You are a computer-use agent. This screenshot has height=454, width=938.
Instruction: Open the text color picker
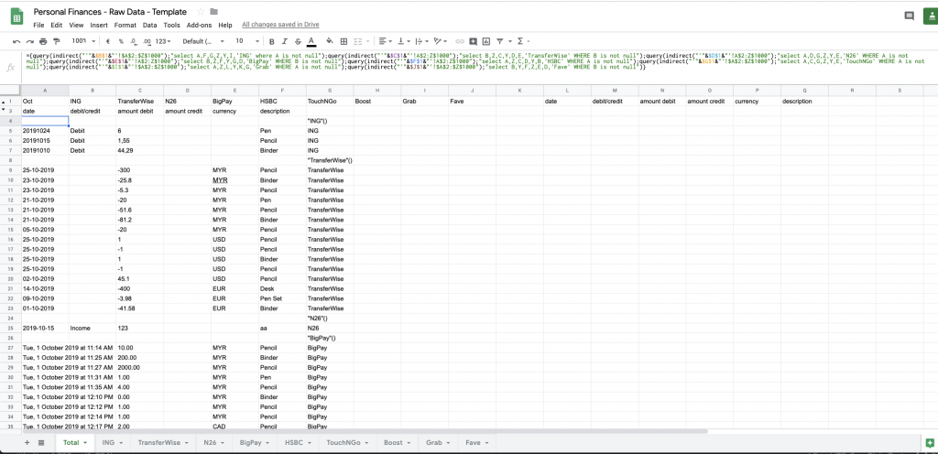point(311,41)
